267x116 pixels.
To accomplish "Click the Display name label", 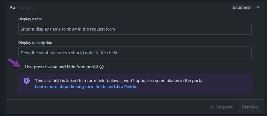I will [30, 19].
